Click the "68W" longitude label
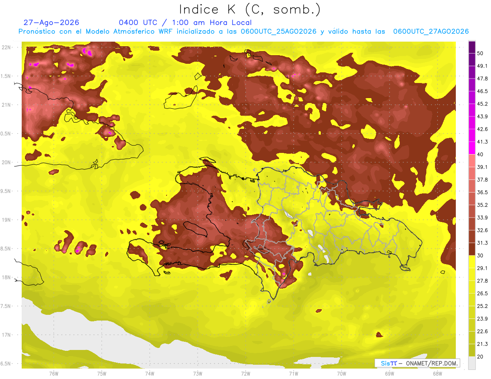Image resolution: width=491 pixels, height=379 pixels. pyautogui.click(x=437, y=373)
